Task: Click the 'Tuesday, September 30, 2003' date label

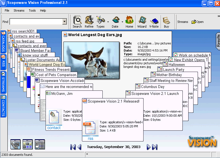Action: (x=114, y=147)
